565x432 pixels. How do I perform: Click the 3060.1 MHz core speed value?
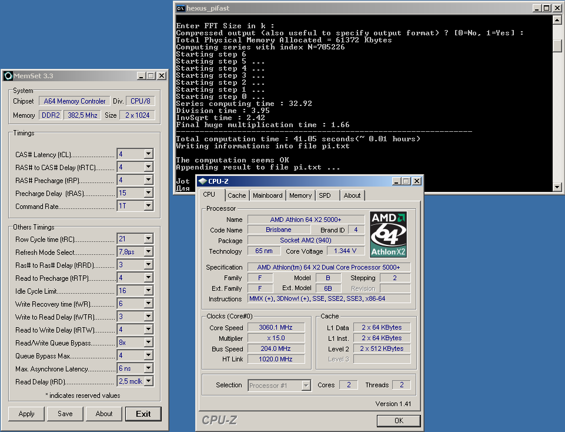[276, 327]
